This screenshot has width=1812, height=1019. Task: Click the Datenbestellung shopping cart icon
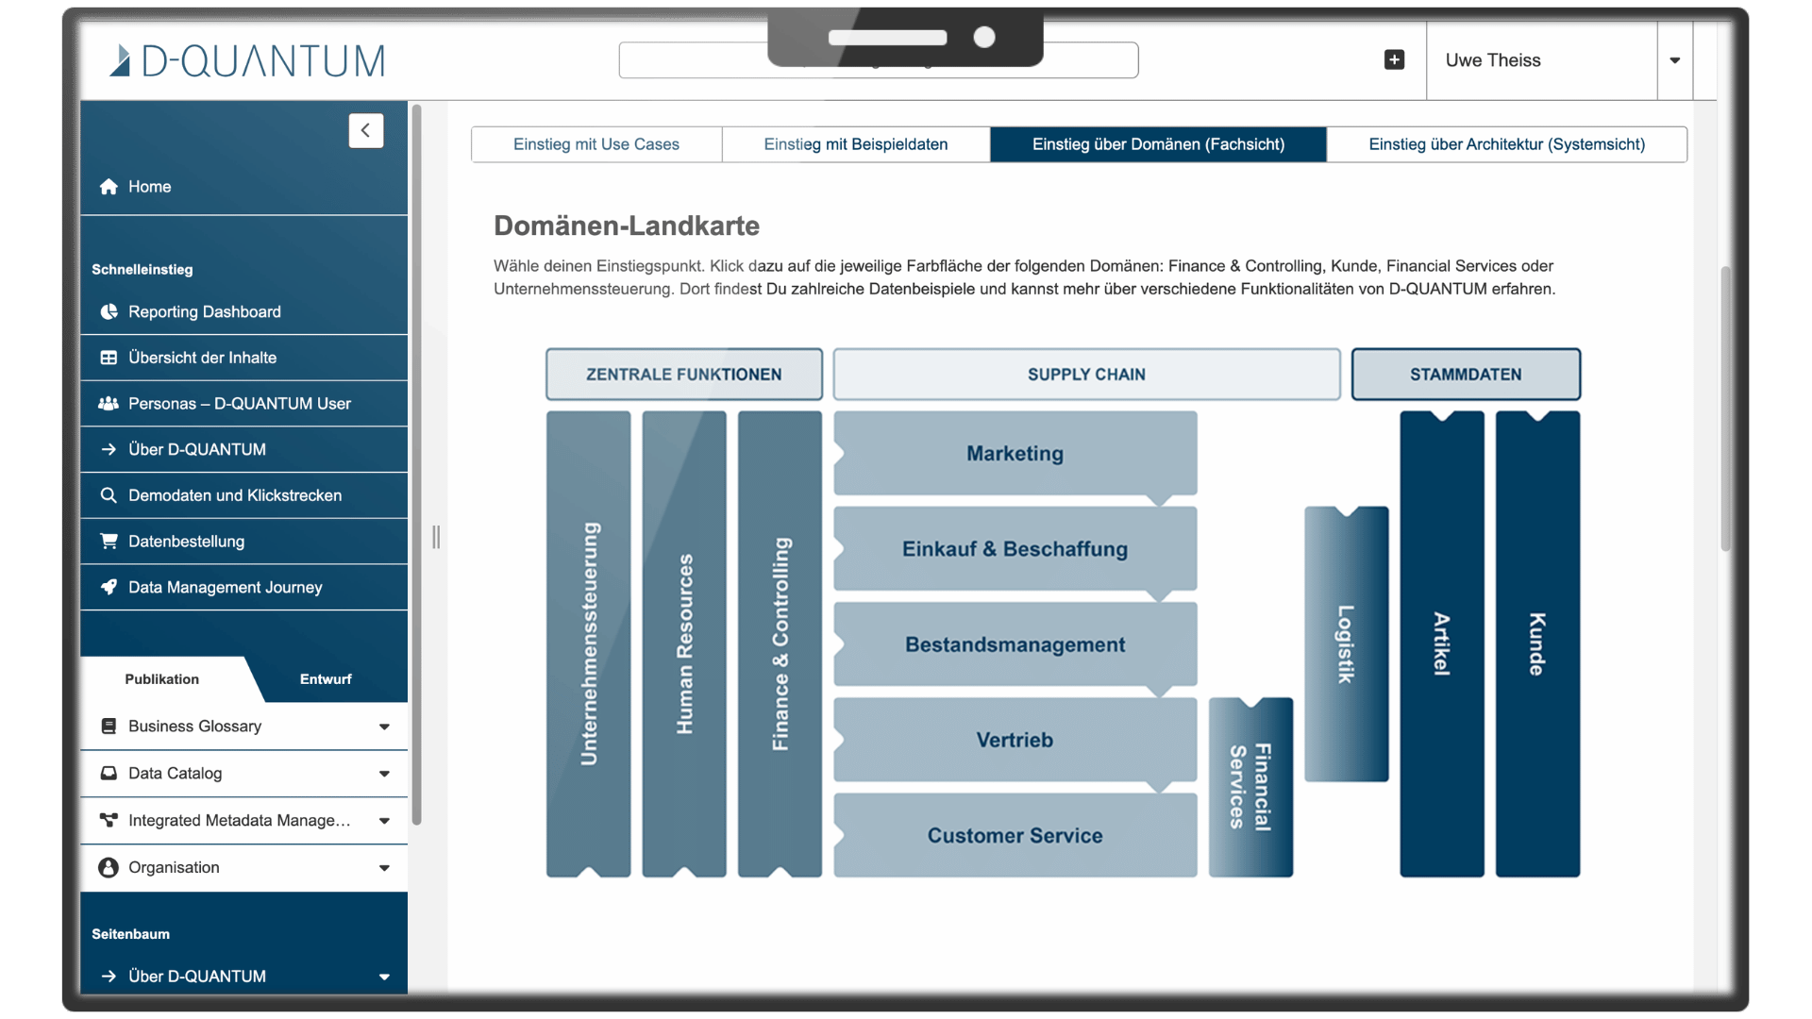tap(109, 542)
